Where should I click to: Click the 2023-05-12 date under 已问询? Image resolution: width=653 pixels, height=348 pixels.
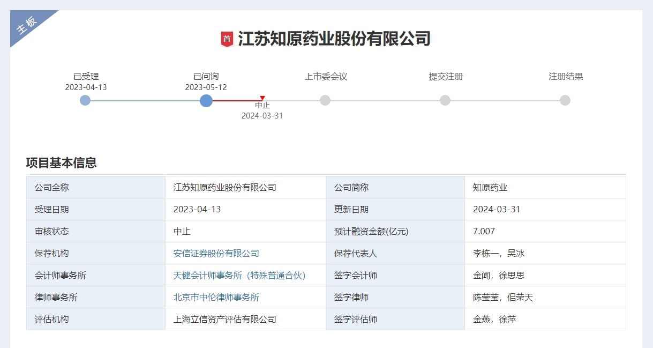tap(206, 87)
